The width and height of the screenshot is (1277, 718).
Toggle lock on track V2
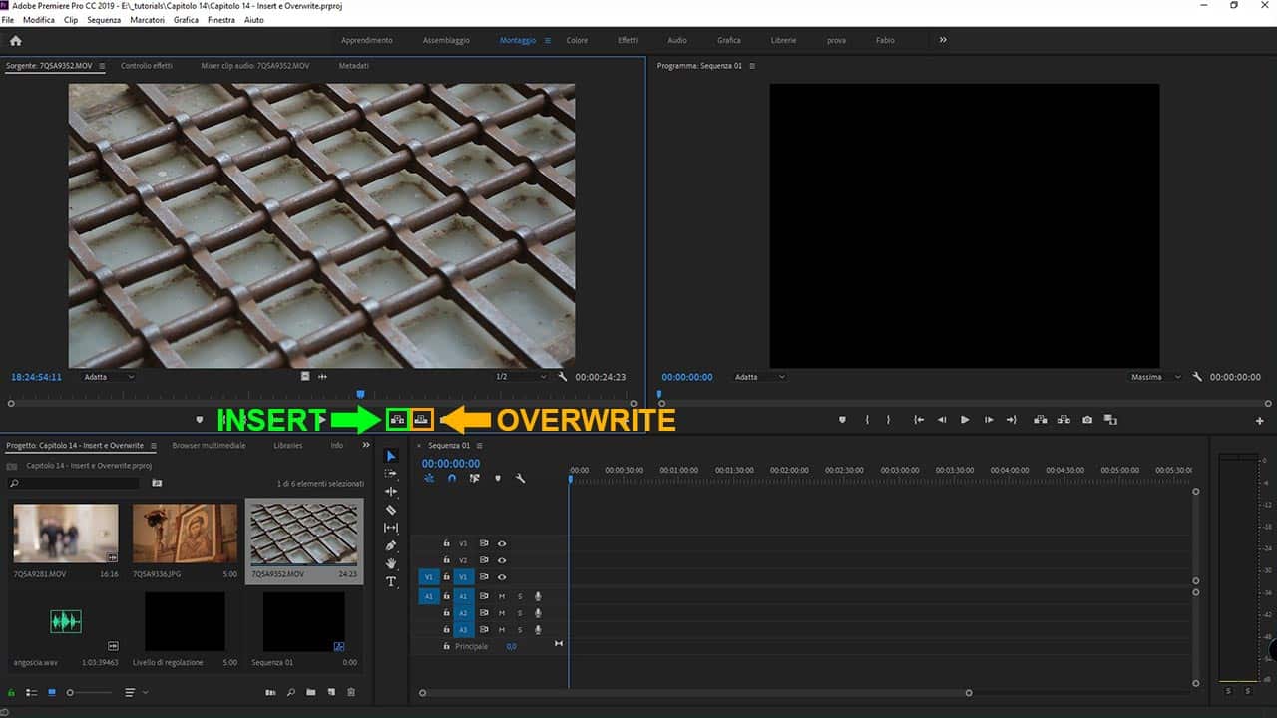click(x=446, y=560)
